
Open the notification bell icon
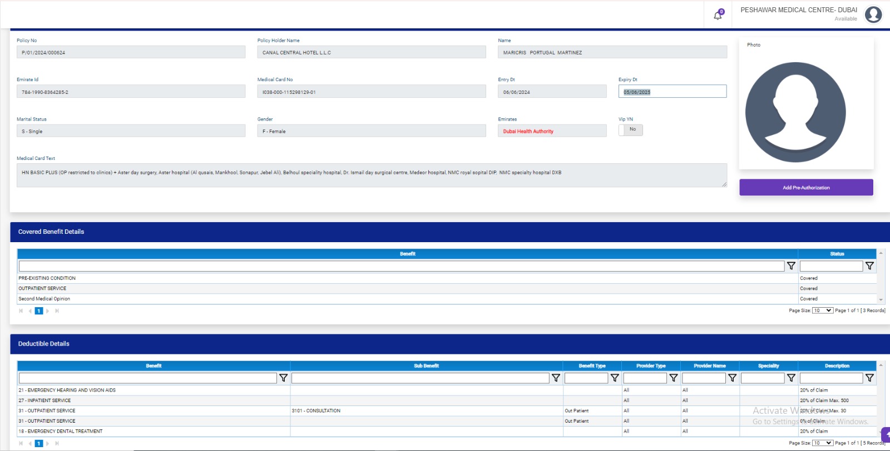click(718, 16)
